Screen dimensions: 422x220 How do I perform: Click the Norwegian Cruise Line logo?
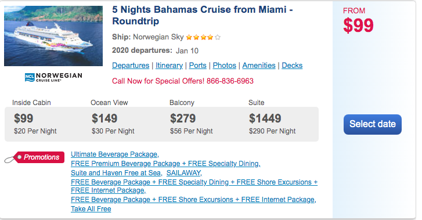[53, 77]
